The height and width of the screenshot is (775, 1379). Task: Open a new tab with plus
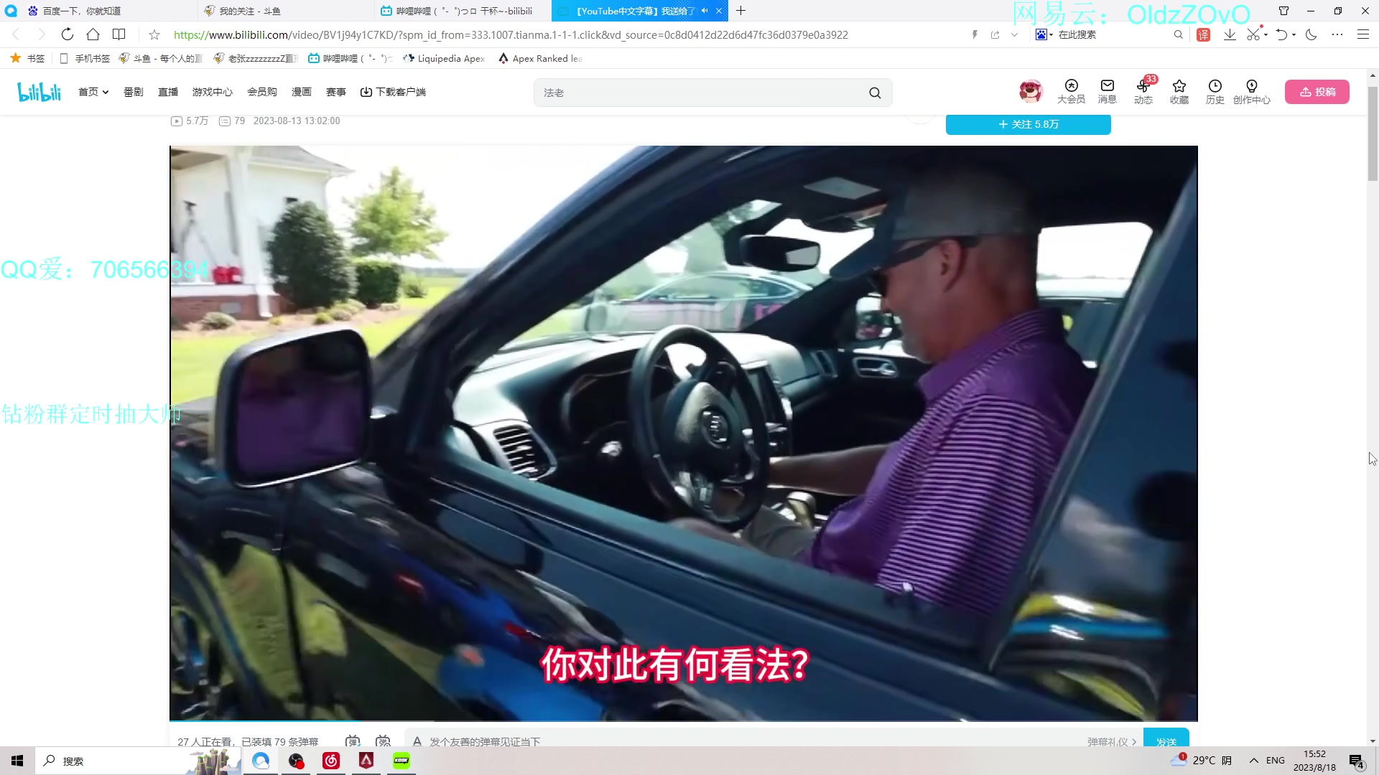[741, 11]
